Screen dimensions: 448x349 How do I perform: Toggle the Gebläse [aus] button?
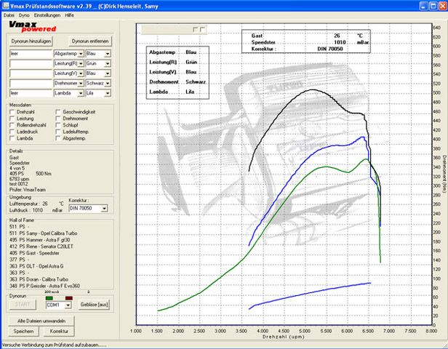coord(95,305)
